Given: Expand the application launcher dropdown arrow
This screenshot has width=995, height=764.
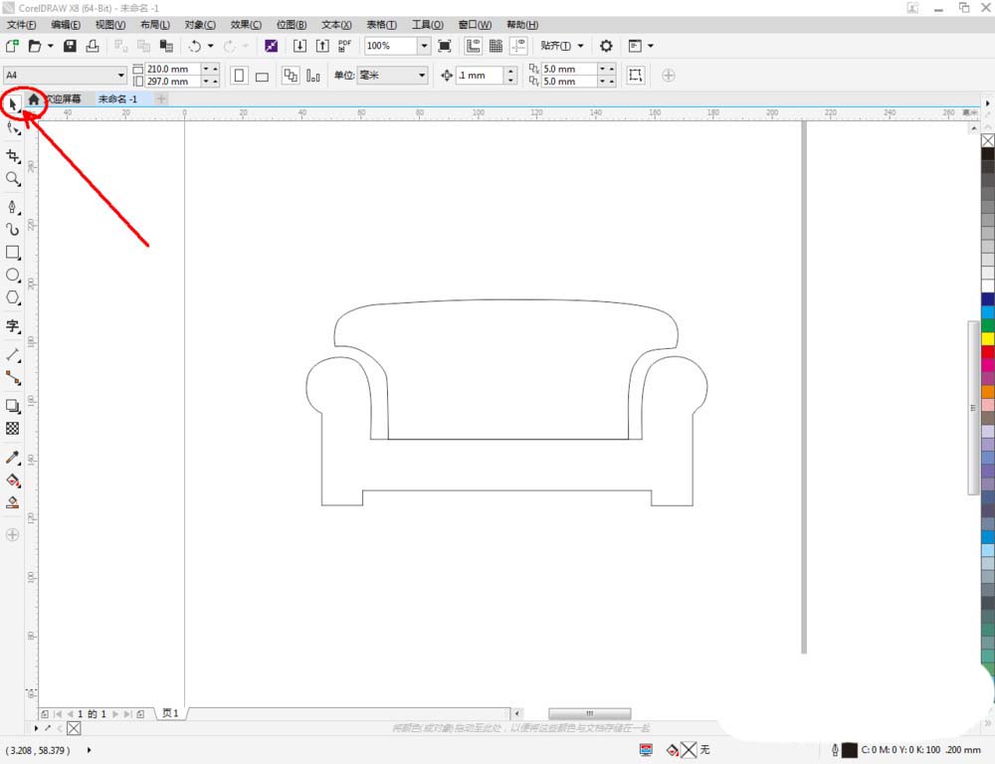Looking at the screenshot, I should click(x=651, y=46).
